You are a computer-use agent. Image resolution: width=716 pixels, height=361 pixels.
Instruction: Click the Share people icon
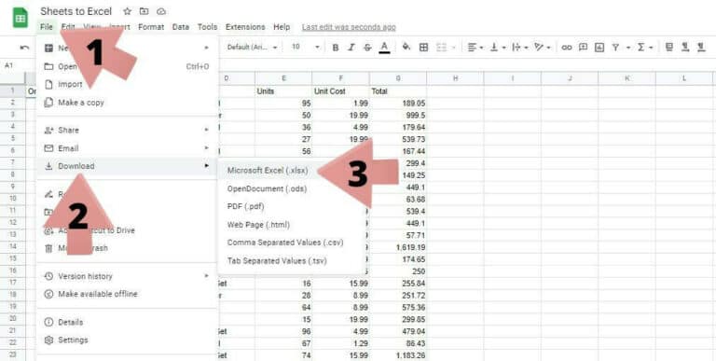[x=48, y=131]
